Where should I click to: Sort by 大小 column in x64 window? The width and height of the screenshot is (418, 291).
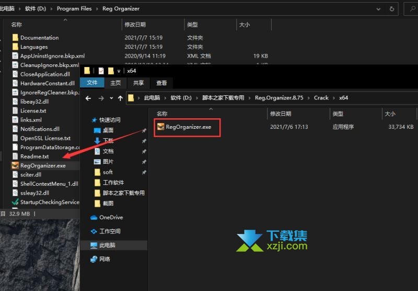390,114
